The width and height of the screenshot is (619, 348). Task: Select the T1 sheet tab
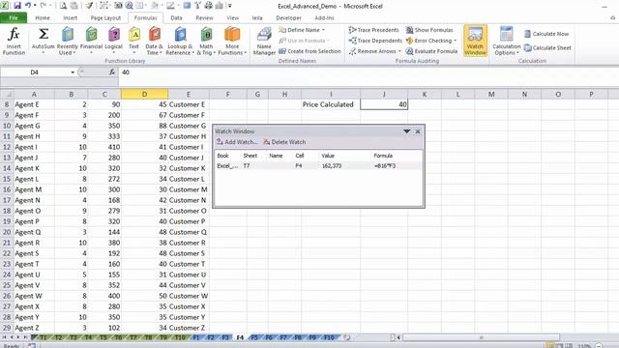(43, 337)
